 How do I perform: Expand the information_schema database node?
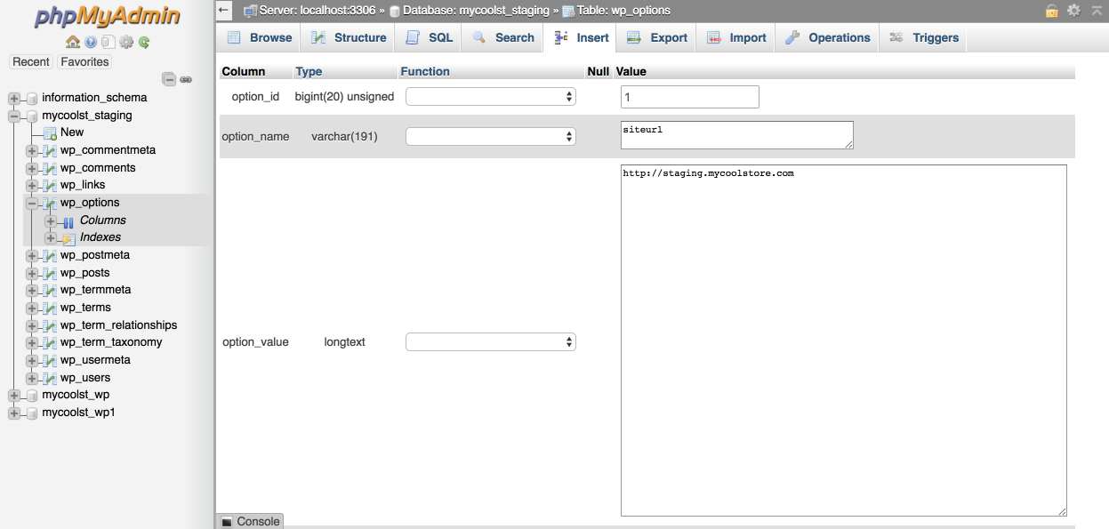tap(14, 98)
